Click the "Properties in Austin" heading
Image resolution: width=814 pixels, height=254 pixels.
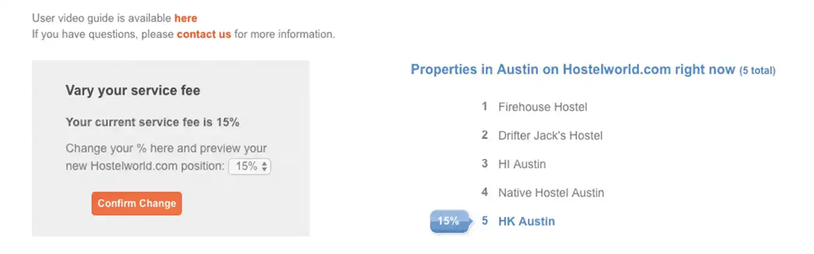coord(573,69)
